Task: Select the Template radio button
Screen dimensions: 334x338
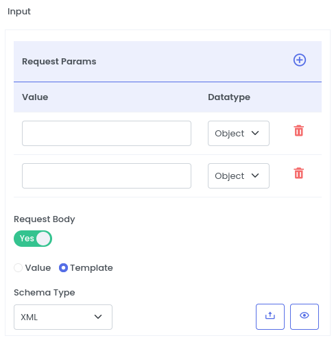Action: (63, 268)
